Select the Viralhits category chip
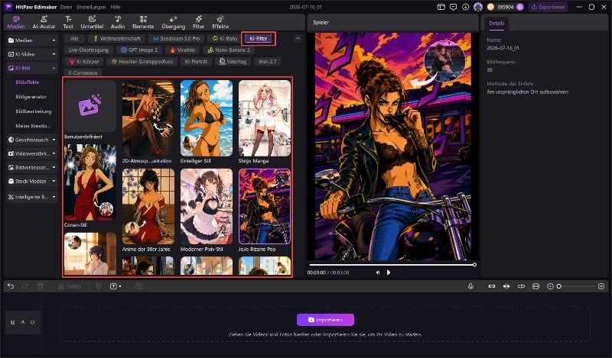This screenshot has height=358, width=612. 182,50
